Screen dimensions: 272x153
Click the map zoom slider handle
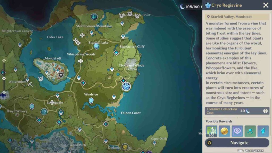pyautogui.click(x=4, y=78)
